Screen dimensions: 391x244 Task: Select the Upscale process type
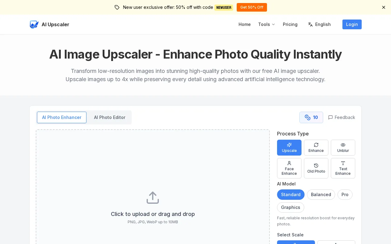tap(289, 148)
